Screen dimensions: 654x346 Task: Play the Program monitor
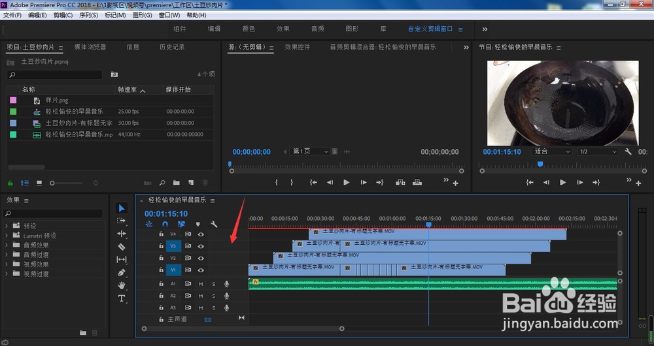click(562, 182)
